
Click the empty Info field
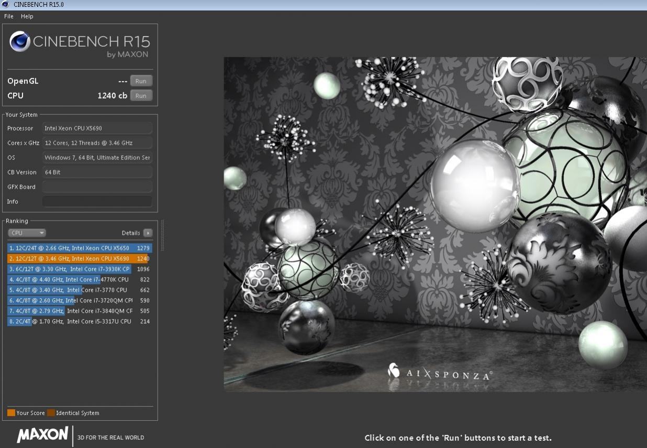click(97, 202)
